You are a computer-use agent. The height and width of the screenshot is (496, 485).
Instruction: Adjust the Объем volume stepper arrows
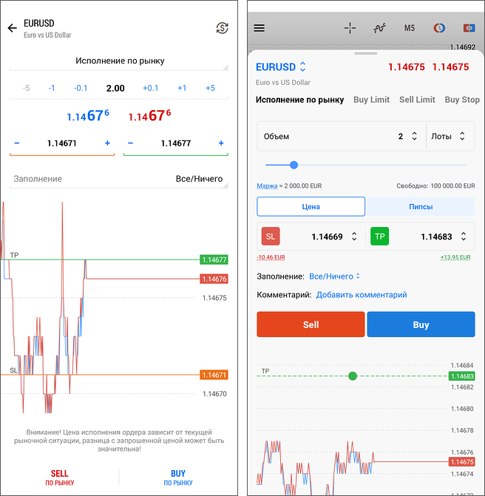coord(415,136)
